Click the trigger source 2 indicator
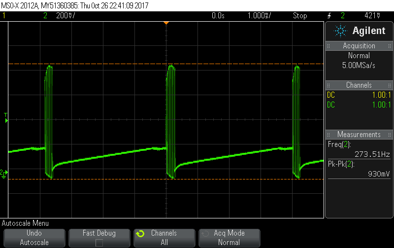The image size is (394, 248). coord(343,16)
